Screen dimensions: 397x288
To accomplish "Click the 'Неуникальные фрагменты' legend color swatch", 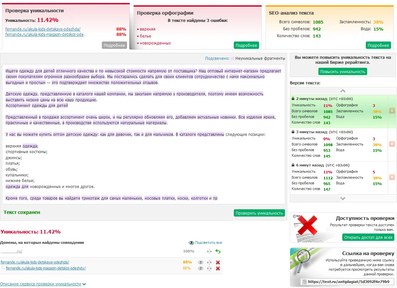I will pyautogui.click(x=232, y=58).
